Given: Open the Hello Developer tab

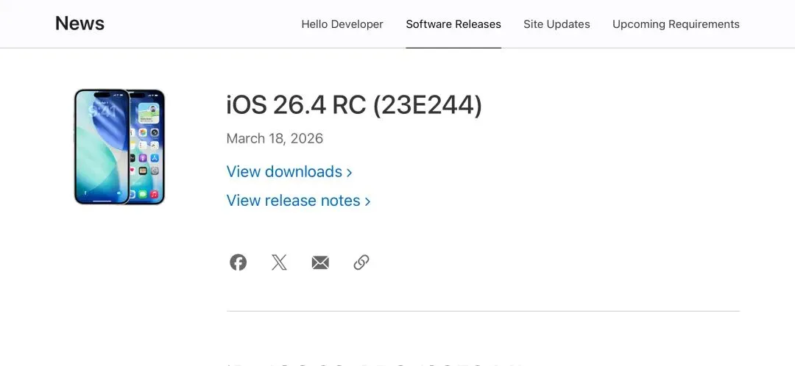Looking at the screenshot, I should coord(342,24).
